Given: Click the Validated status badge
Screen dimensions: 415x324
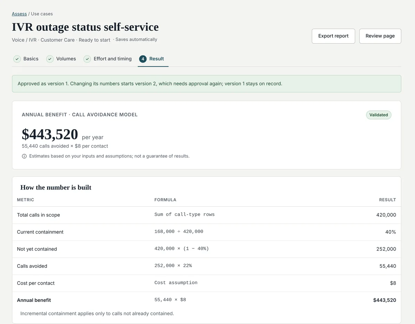Looking at the screenshot, I should [x=379, y=115].
